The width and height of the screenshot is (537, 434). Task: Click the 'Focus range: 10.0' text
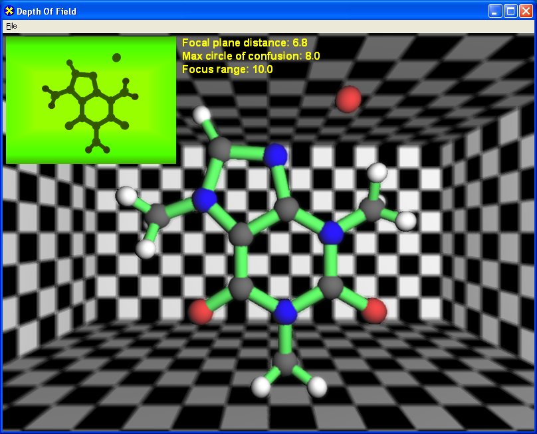click(227, 70)
